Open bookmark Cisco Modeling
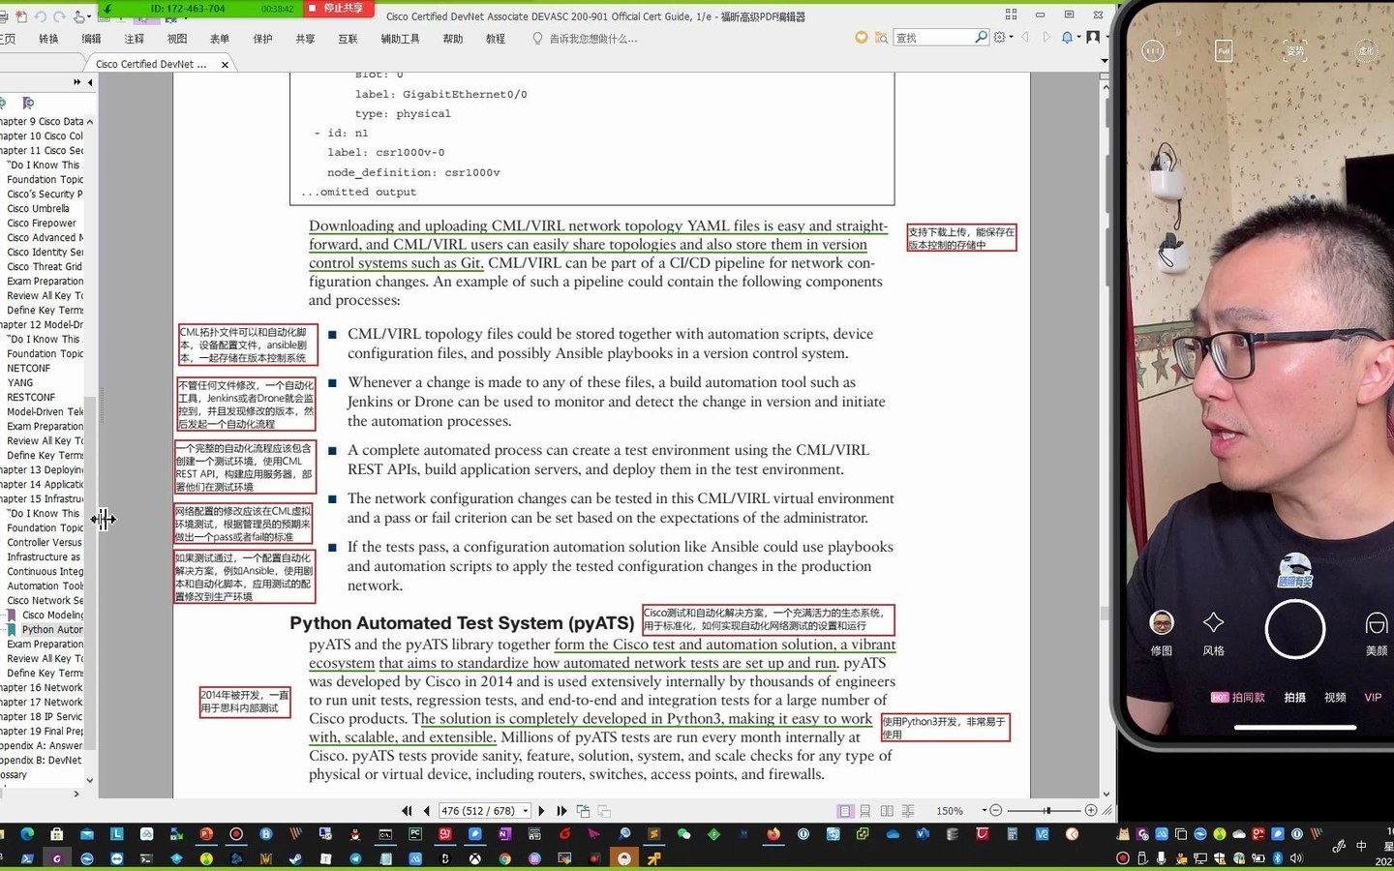 [x=52, y=616]
